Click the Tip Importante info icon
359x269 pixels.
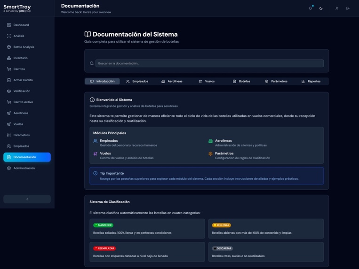pos(96,173)
